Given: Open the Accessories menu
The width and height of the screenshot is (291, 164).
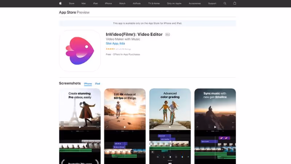Looking at the screenshot, I should (x=195, y=3).
